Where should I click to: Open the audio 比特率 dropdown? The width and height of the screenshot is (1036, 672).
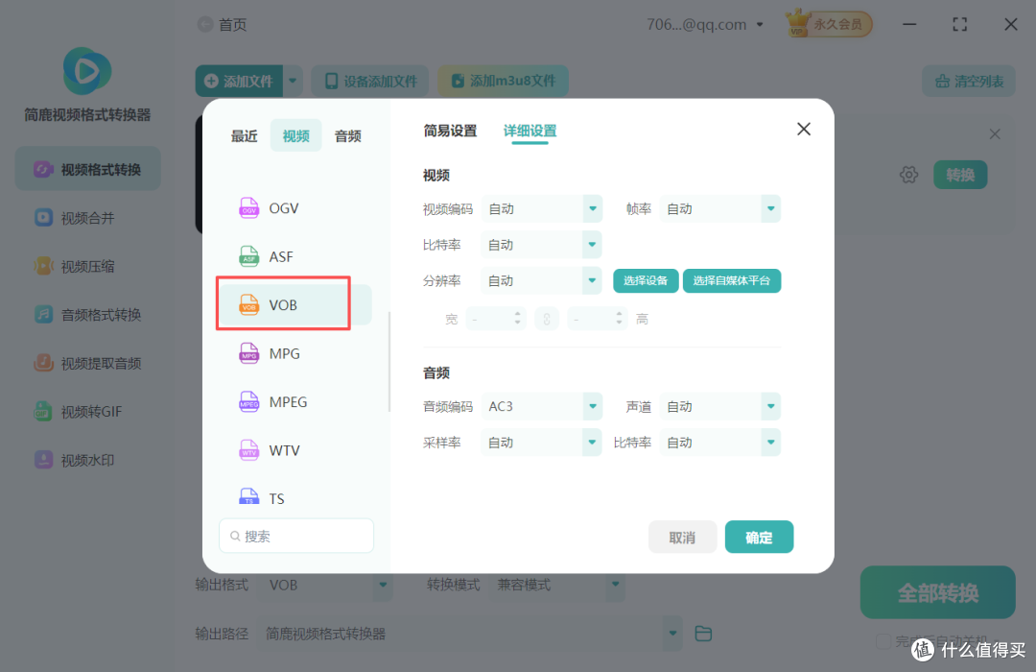tap(720, 443)
